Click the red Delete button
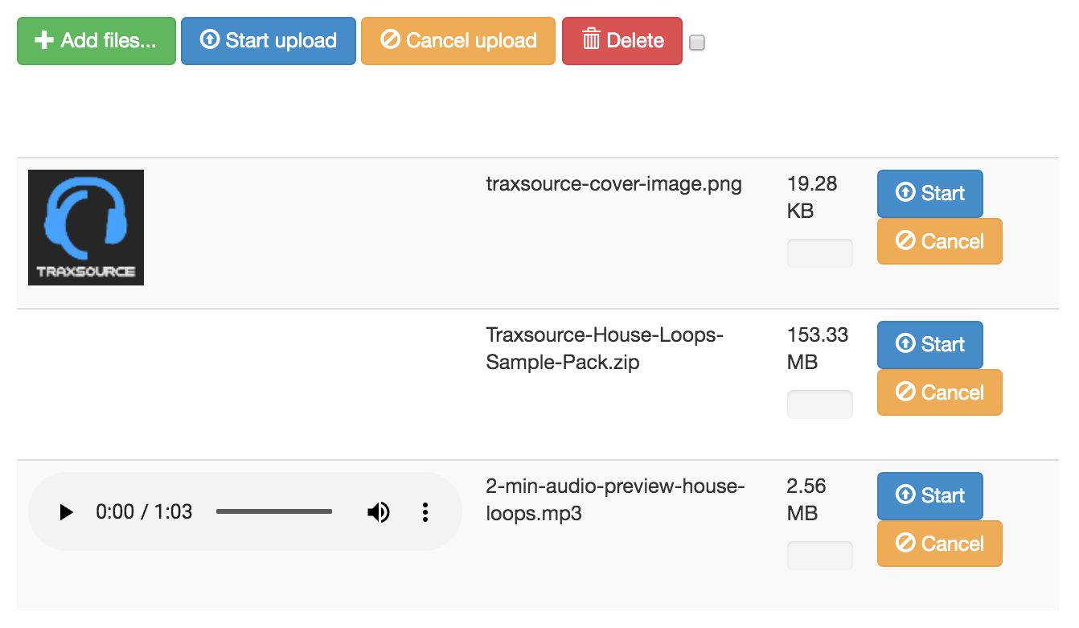1079x628 pixels. coord(622,41)
